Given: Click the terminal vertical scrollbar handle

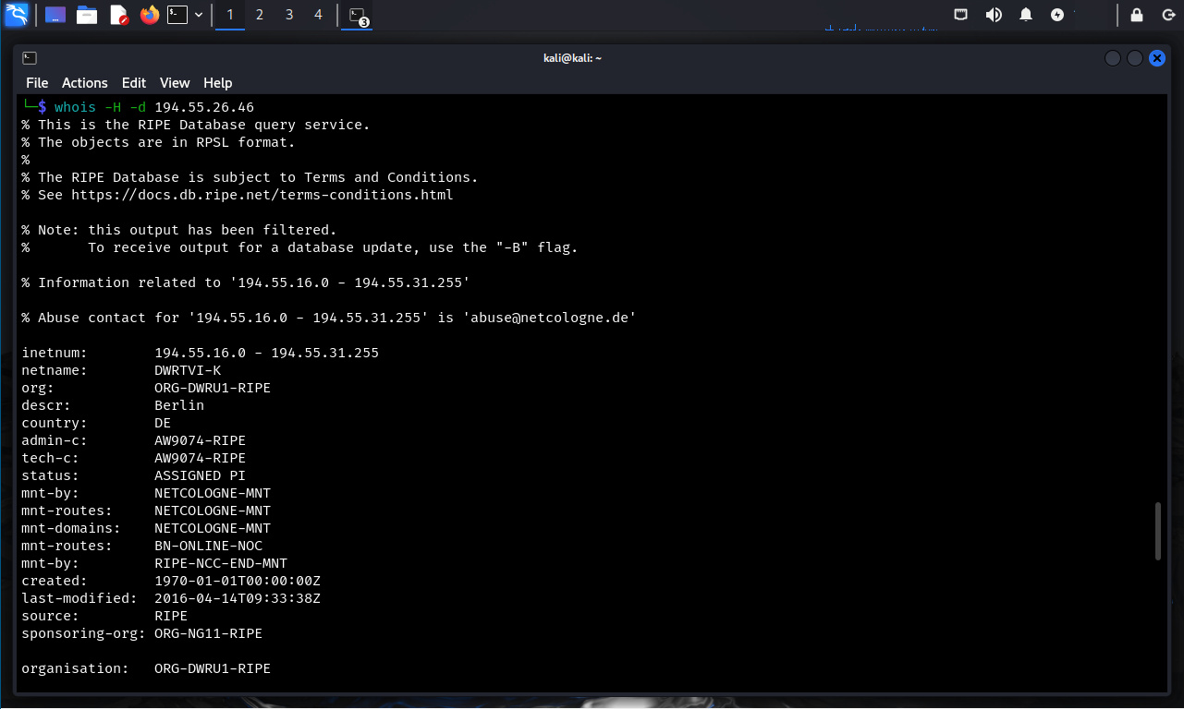Looking at the screenshot, I should pos(1159,531).
